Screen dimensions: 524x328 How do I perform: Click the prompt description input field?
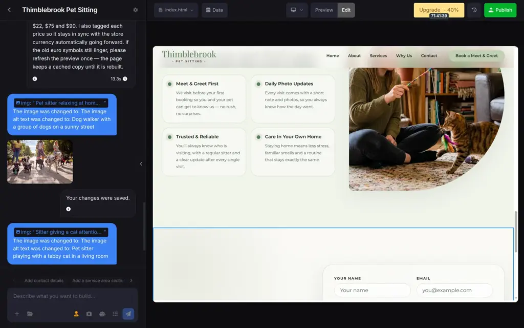click(x=73, y=296)
